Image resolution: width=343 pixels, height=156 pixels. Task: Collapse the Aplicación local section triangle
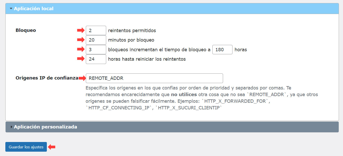pos(11,8)
